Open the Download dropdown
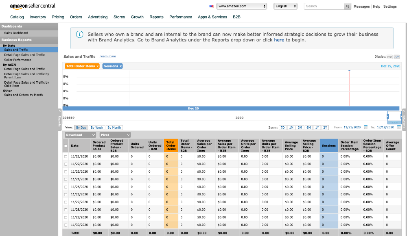Viewport: 407px width, 236px height. coord(80,135)
